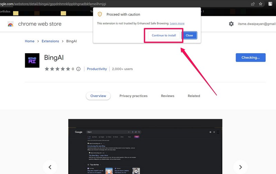
Task: Click the URL in the address bar
Action: [53, 4]
